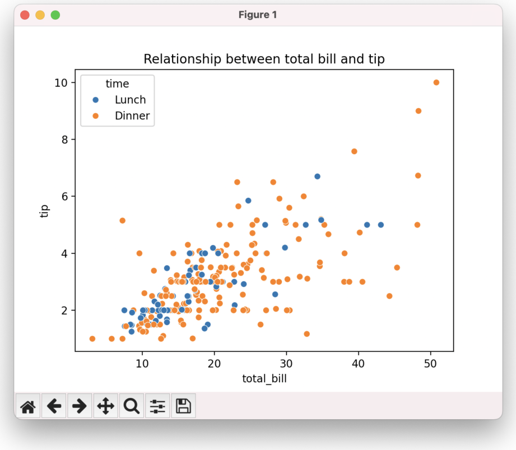Select the 'time' legend title
Screen dimensions: 516x450
click(117, 84)
